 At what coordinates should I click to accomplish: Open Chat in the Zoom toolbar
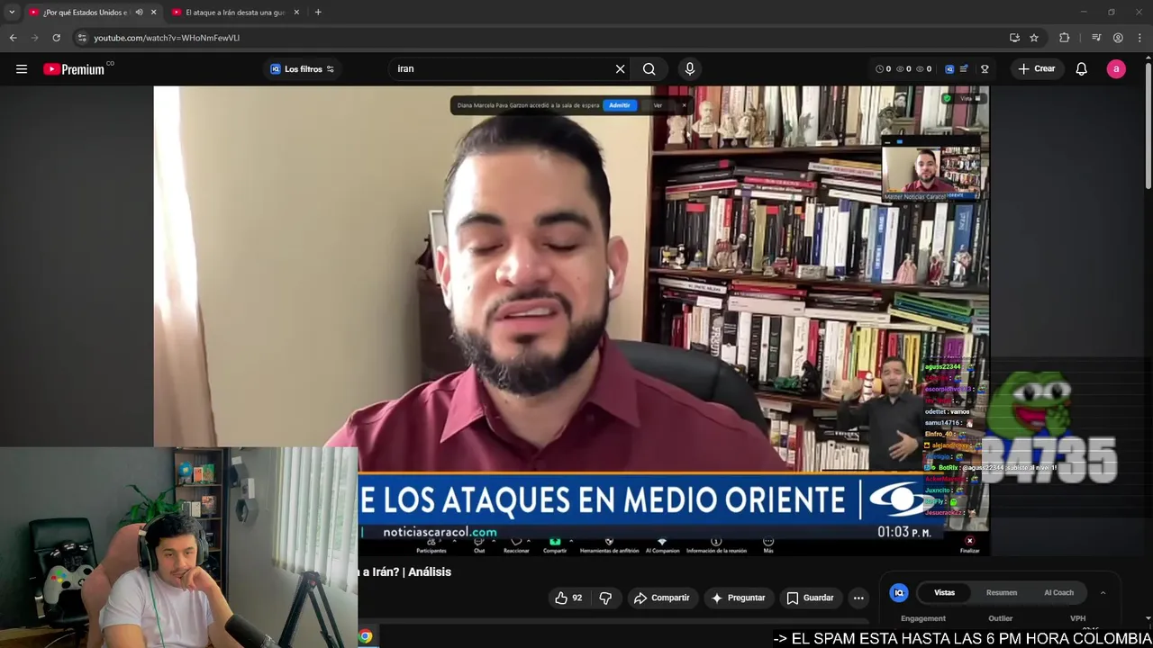point(479,545)
